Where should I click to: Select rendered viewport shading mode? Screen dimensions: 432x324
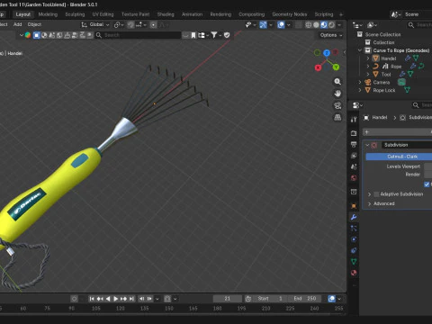coord(331,25)
